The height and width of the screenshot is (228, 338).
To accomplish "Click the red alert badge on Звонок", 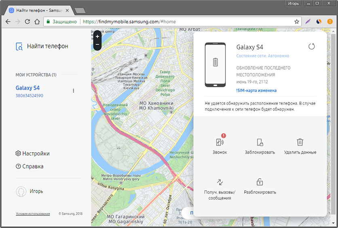I will pos(224,136).
